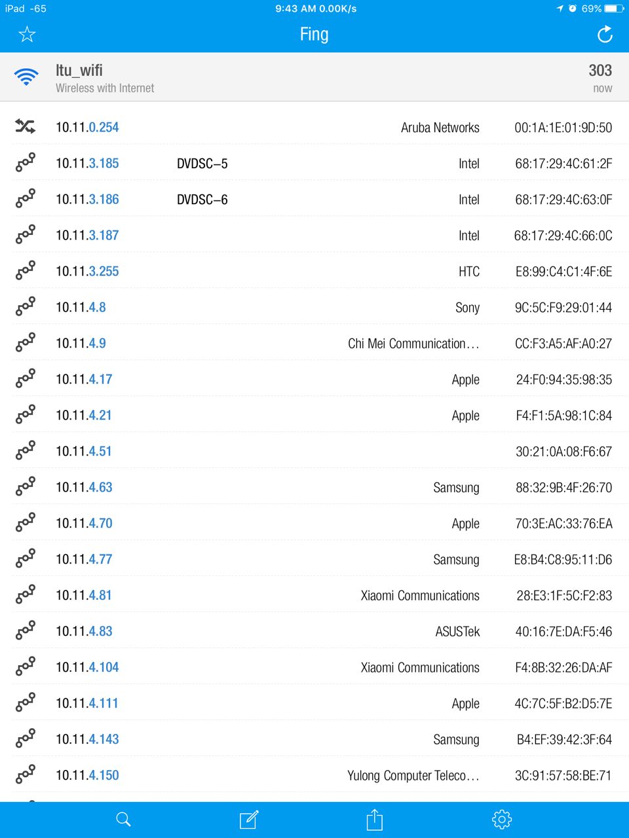Image resolution: width=629 pixels, height=838 pixels.
Task: Tap the edit note icon
Action: point(249,819)
